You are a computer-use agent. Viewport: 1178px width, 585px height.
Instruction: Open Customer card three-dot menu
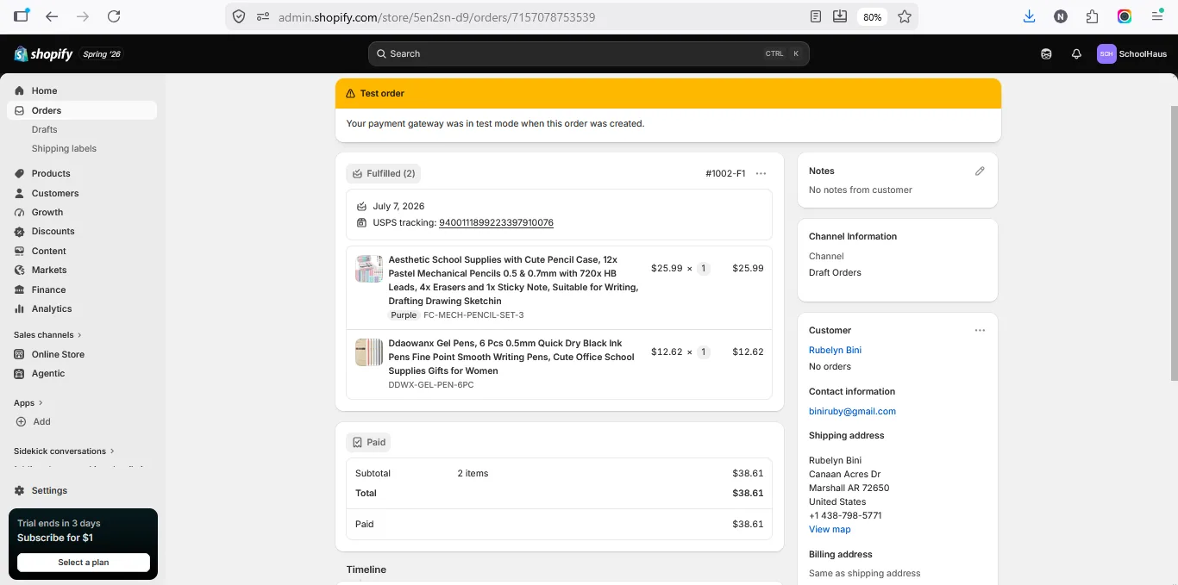(x=980, y=330)
